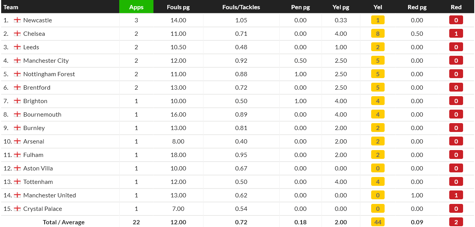The image size is (475, 227).
Task: Sort by Fouls/Tackles column header
Action: 241,7
